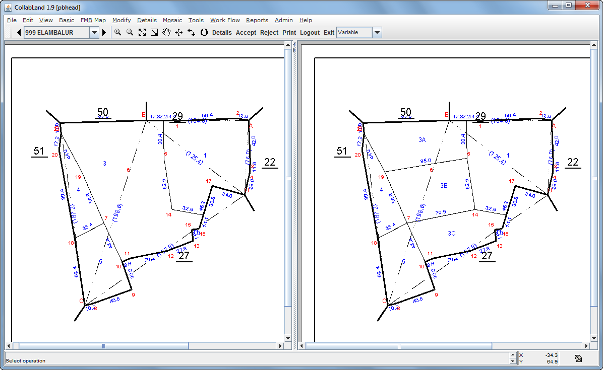Open the Reports menu
This screenshot has height=370, width=603.
[x=257, y=20]
